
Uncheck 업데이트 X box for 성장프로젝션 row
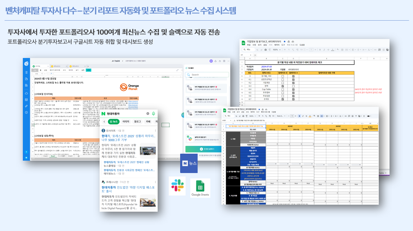[x=293, y=80]
